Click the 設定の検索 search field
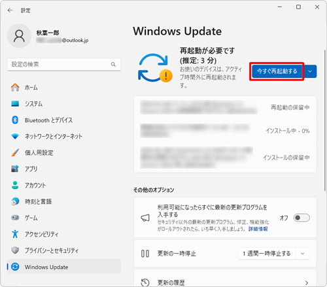 pyautogui.click(x=64, y=64)
